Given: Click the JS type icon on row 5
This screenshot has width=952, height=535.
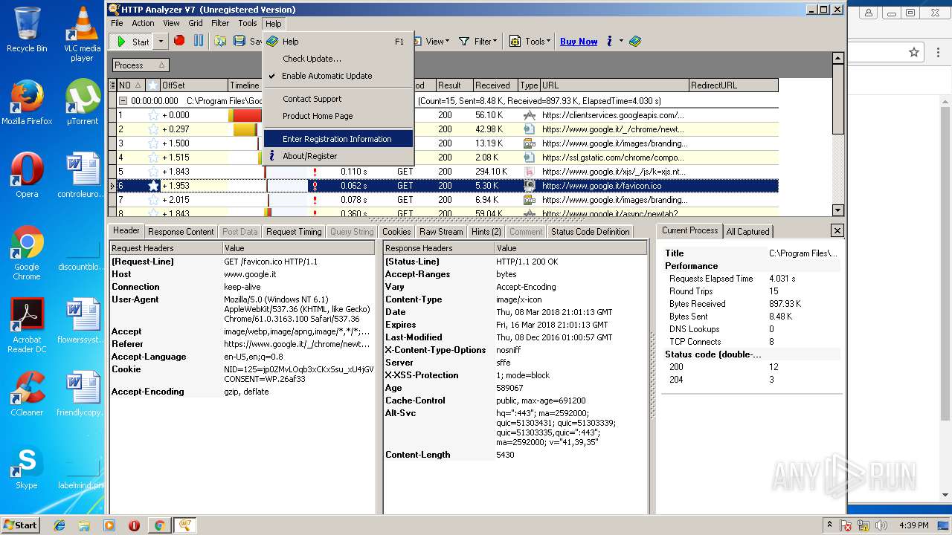Looking at the screenshot, I should tap(529, 172).
